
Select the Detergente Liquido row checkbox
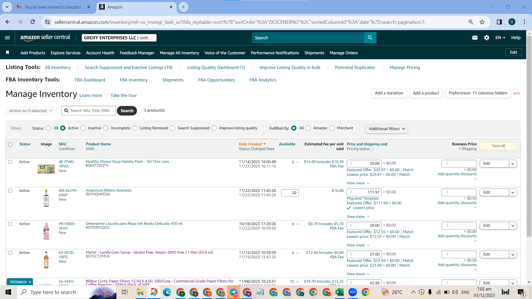pyautogui.click(x=10, y=224)
